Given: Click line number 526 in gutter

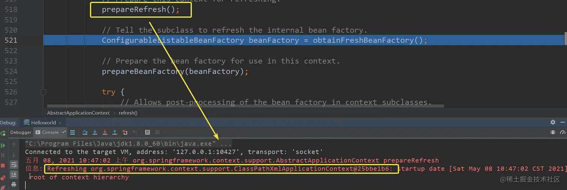Looking at the screenshot, I should [11, 92].
